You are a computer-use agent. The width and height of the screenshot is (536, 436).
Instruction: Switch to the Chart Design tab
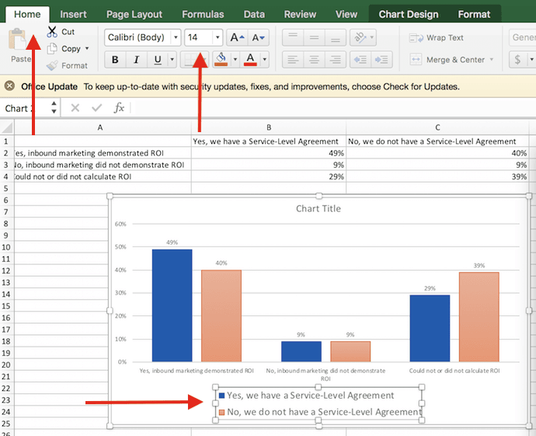[x=408, y=14]
